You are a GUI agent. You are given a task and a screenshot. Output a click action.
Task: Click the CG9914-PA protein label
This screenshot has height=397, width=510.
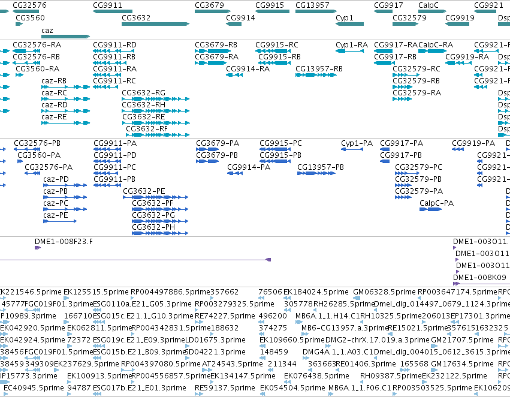[249, 167]
